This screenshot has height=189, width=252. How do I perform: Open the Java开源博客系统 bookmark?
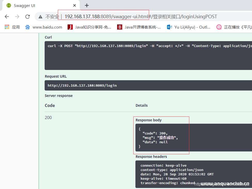click(x=139, y=27)
